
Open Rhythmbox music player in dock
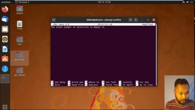pyautogui.click(x=5, y=39)
